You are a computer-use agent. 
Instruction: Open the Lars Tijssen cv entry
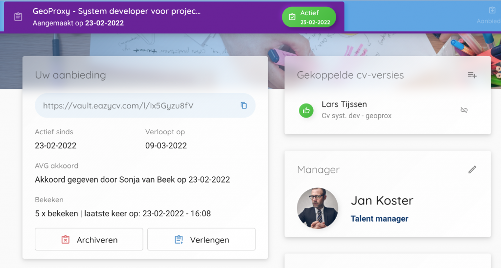[x=356, y=110]
